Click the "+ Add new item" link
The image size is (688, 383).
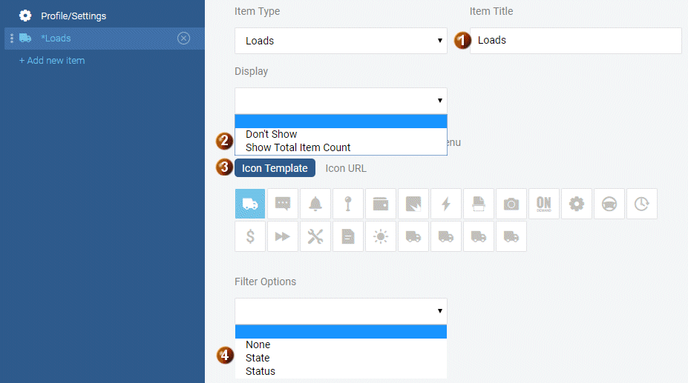point(52,61)
